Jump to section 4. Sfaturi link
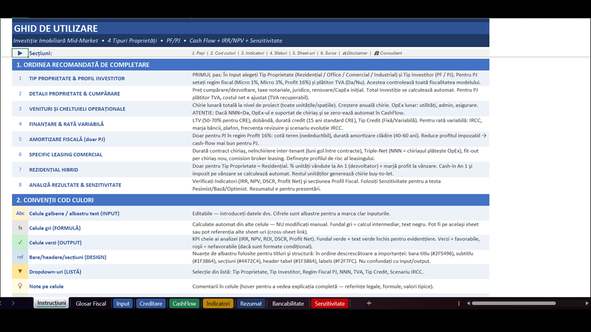Image resolution: width=591 pixels, height=332 pixels. point(278,53)
